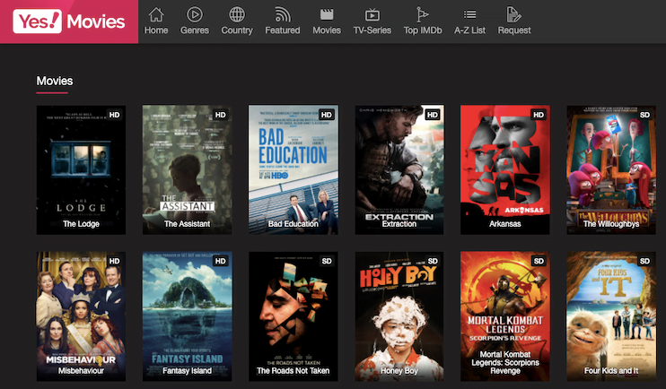The height and width of the screenshot is (389, 666).
Task: Click the Home house icon
Action: (x=156, y=15)
